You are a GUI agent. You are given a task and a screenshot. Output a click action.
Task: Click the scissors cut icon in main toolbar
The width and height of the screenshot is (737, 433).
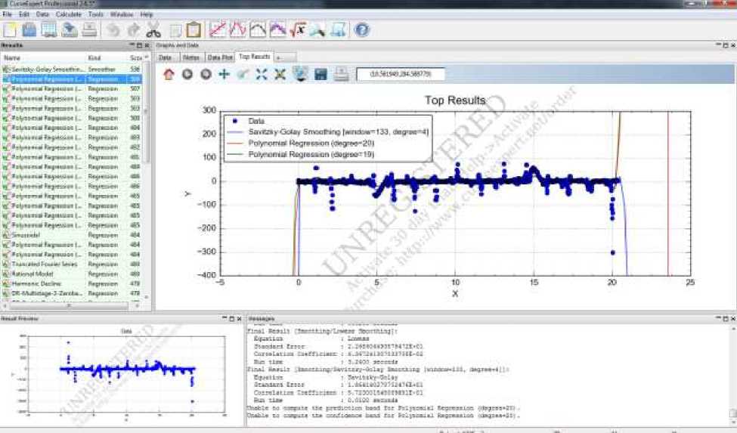point(153,30)
